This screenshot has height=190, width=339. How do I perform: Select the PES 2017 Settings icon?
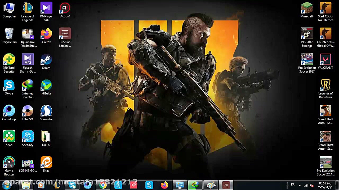pyautogui.click(x=307, y=38)
